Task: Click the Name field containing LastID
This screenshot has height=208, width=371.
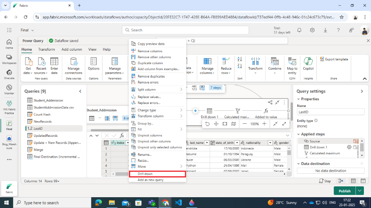Action: (331, 112)
